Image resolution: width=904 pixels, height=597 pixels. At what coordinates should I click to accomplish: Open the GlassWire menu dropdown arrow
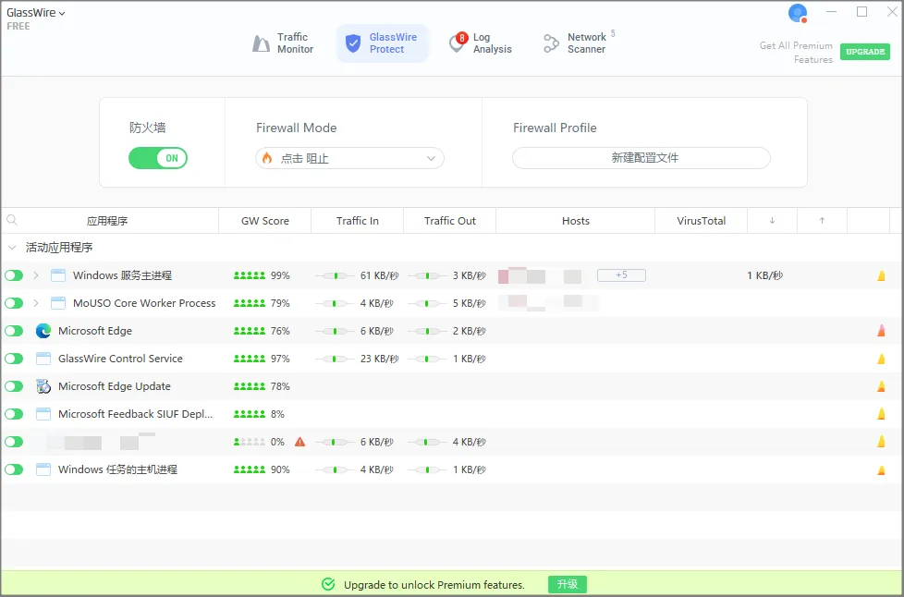(x=62, y=13)
